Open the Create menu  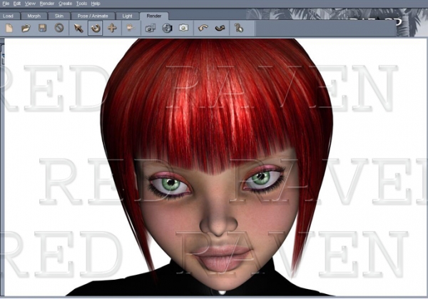(65, 4)
